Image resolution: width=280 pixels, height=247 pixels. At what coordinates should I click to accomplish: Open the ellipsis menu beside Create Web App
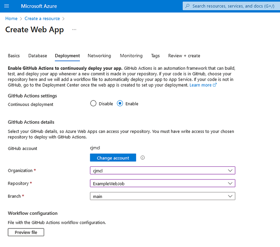[74, 29]
